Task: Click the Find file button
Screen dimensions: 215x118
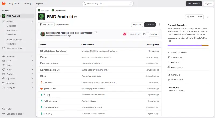Action: [137, 24]
